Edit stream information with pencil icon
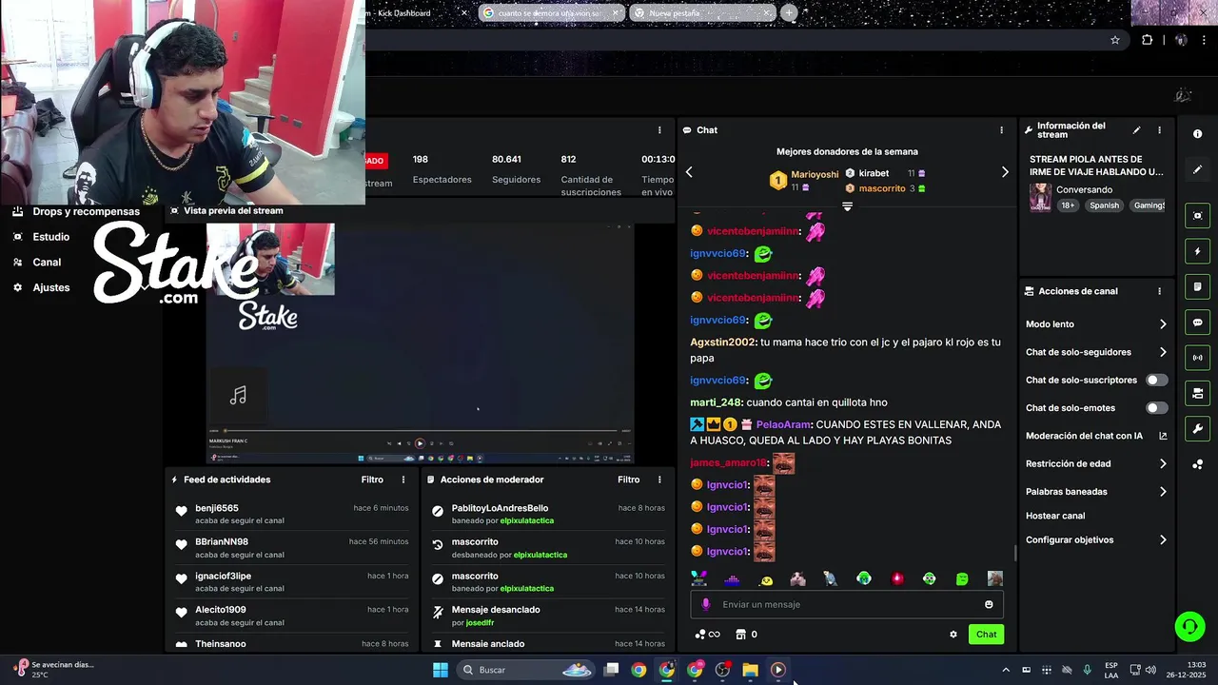 click(x=1136, y=130)
